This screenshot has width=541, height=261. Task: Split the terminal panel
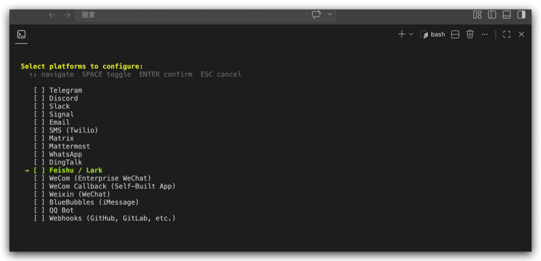[x=455, y=34]
